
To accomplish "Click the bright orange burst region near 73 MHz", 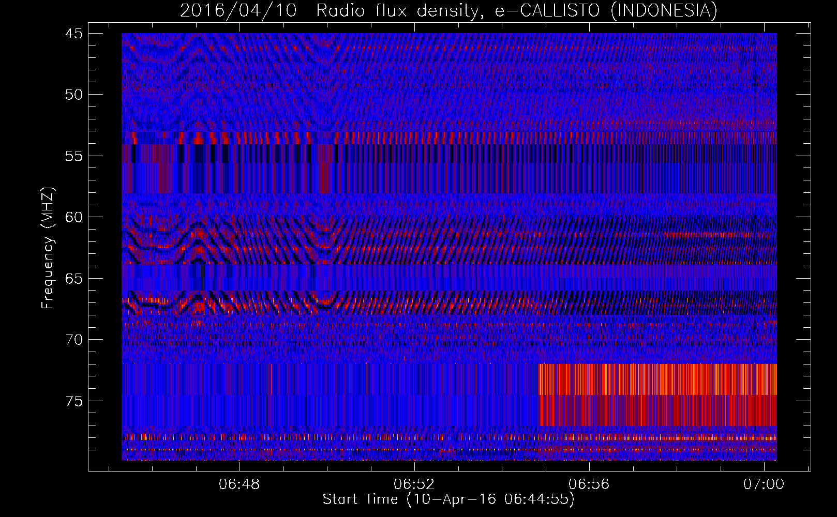I will [657, 379].
